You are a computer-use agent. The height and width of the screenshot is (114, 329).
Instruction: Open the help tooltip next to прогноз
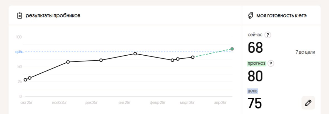click(x=271, y=63)
